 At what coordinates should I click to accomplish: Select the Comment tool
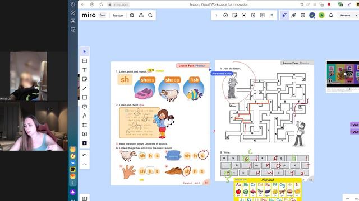tap(85, 107)
